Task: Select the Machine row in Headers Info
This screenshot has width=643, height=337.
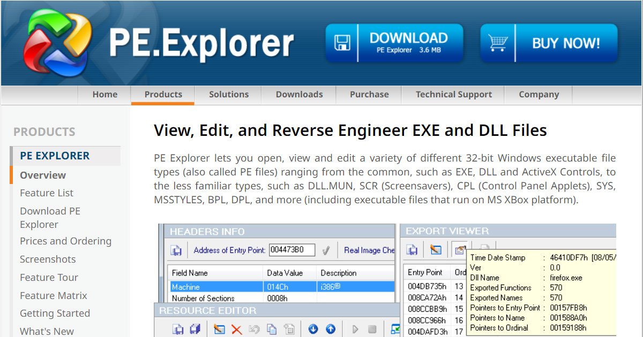Action: click(x=281, y=287)
